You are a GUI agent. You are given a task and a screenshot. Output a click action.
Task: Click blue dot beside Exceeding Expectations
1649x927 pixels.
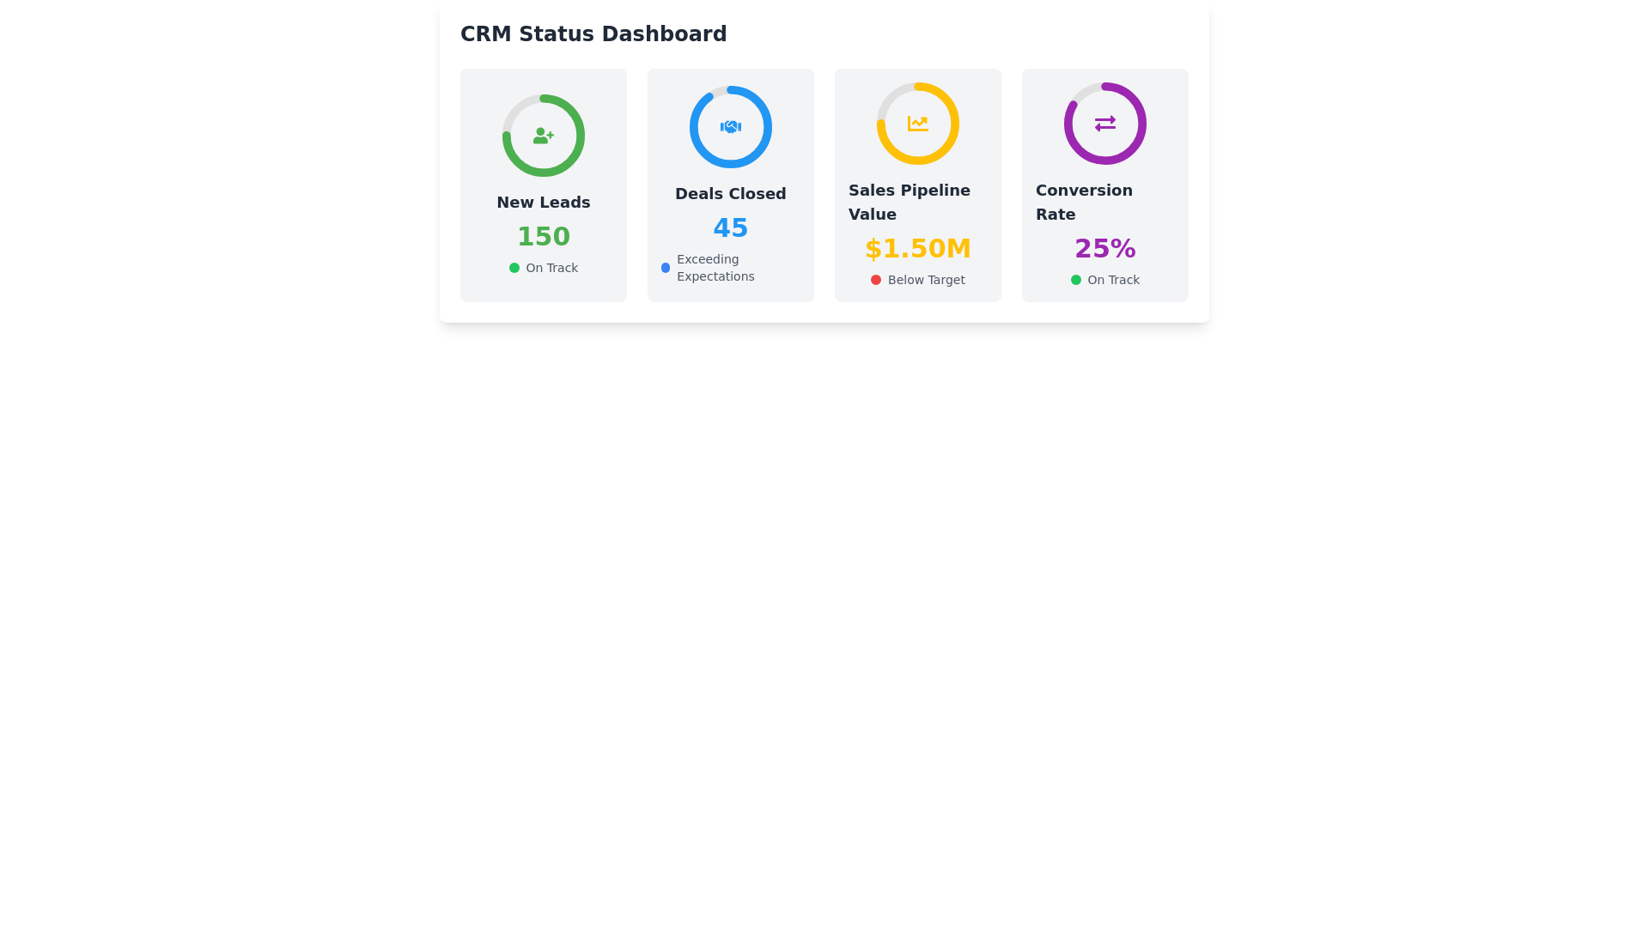(x=665, y=268)
